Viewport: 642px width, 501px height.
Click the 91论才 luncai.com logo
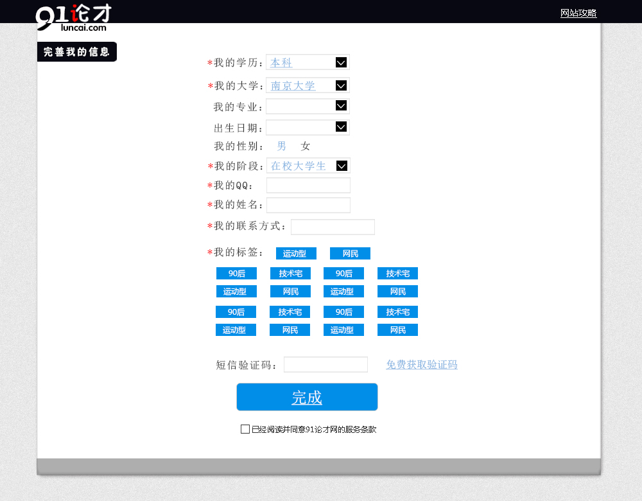73,17
